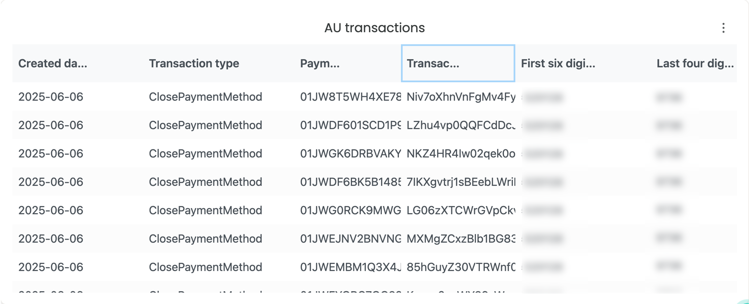Select transaction ID Niv7oXhnVnFgMv4Fy cell
The image size is (749, 304).
click(x=461, y=97)
